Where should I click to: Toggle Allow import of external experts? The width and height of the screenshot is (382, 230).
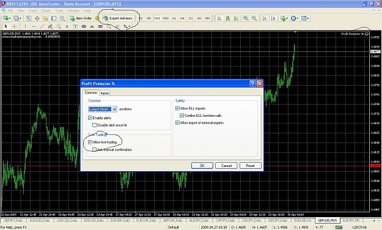pos(177,123)
